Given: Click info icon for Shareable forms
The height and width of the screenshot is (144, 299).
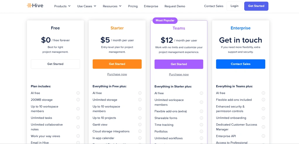Looking at the screenshot, I should (201, 118).
